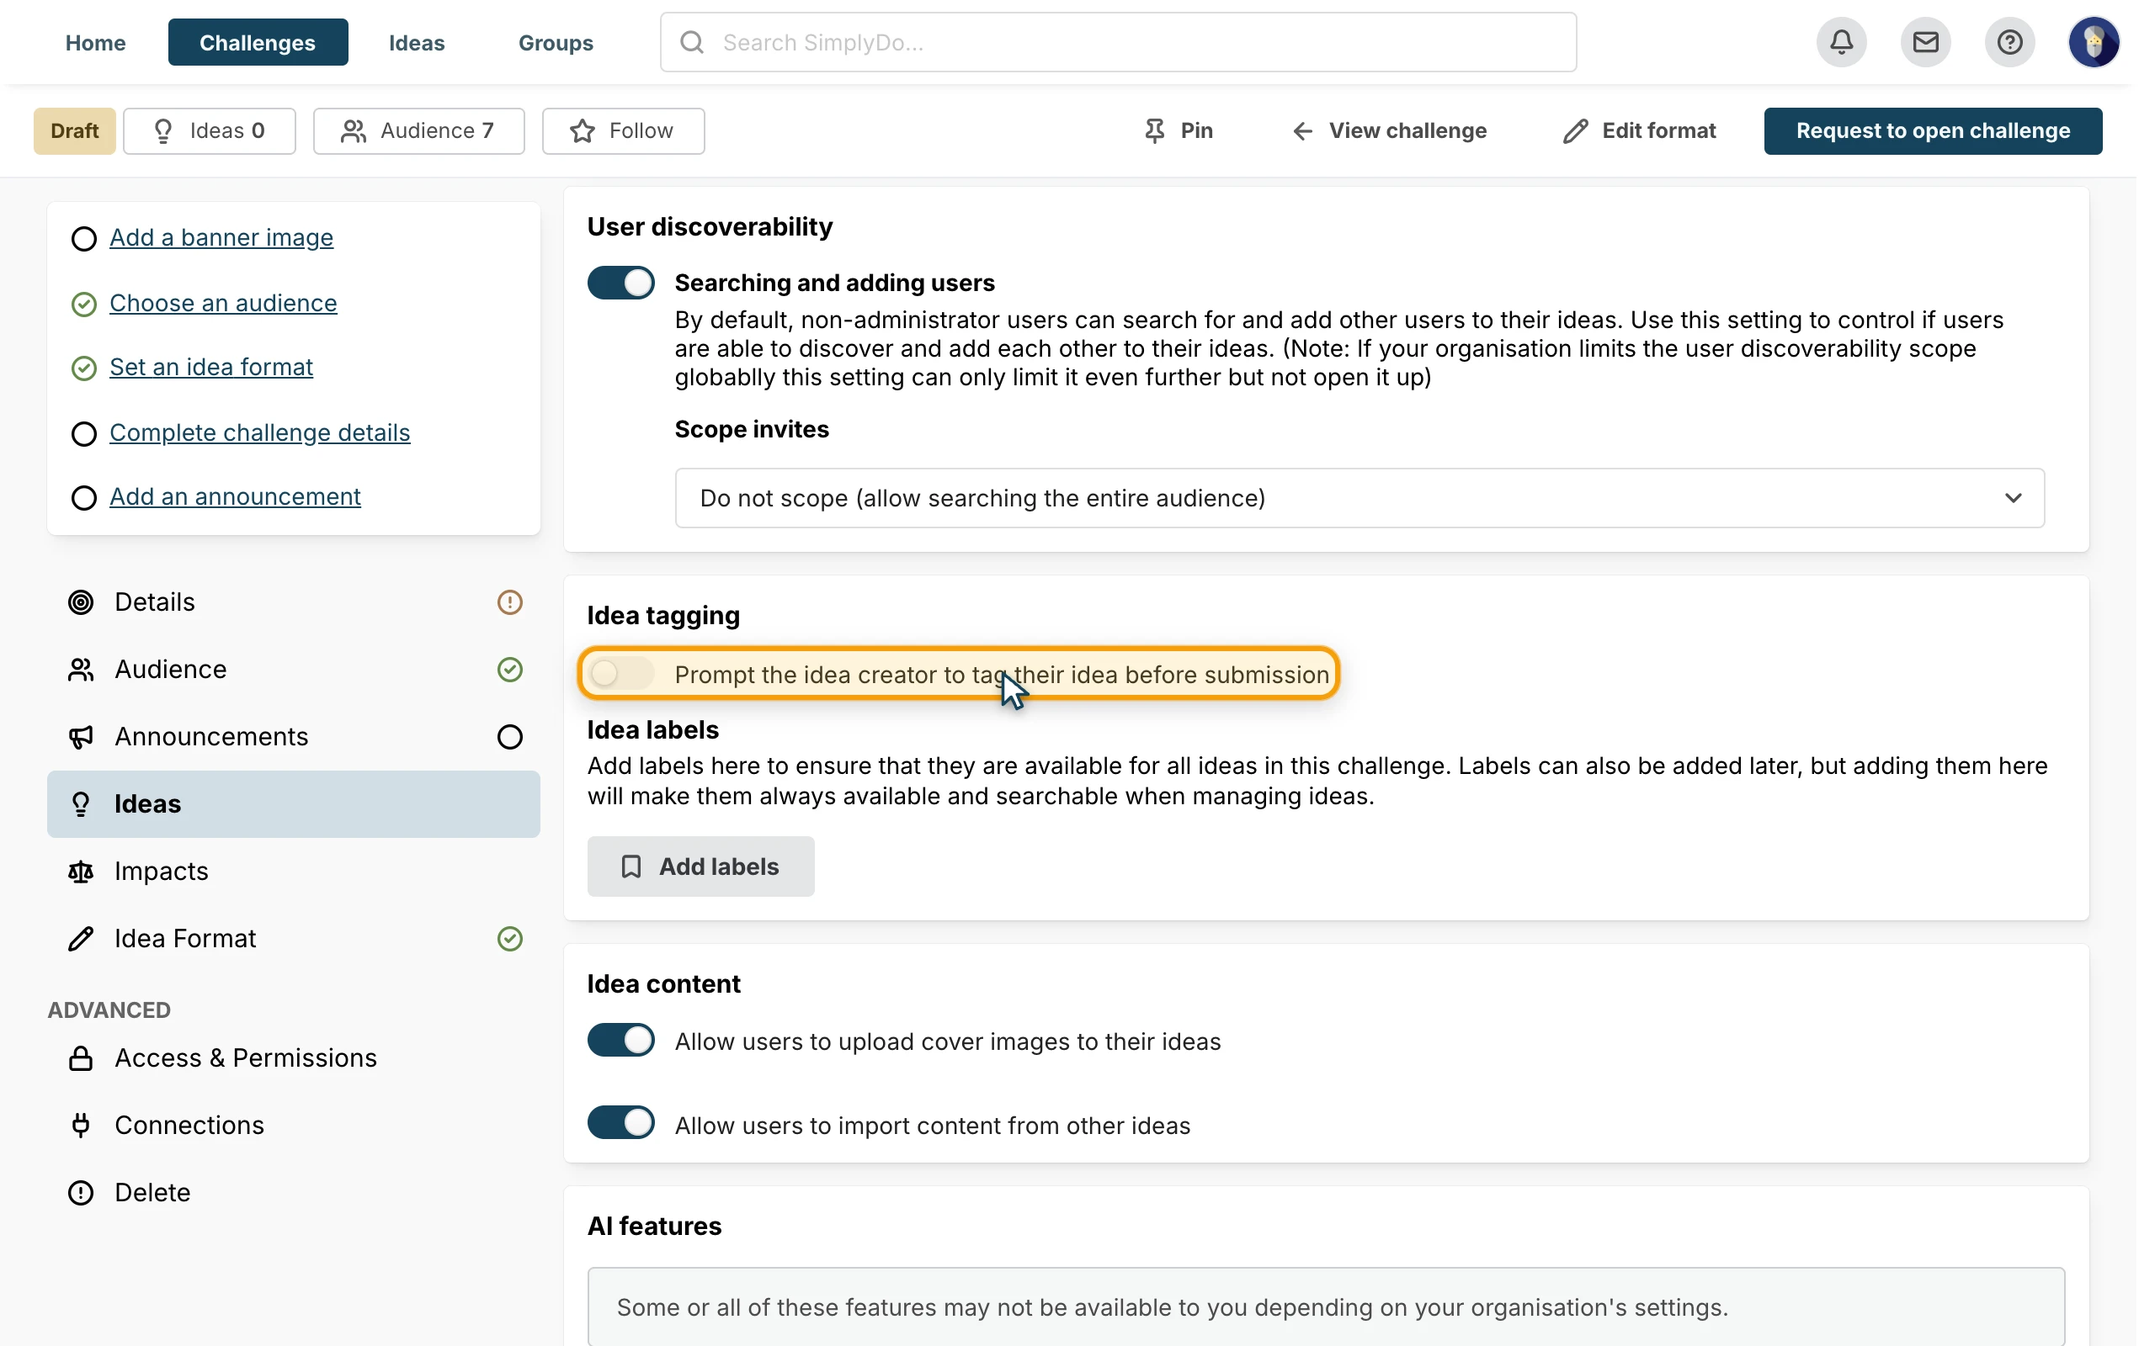The height and width of the screenshot is (1346, 2155).
Task: Click the Add labels button
Action: [700, 866]
